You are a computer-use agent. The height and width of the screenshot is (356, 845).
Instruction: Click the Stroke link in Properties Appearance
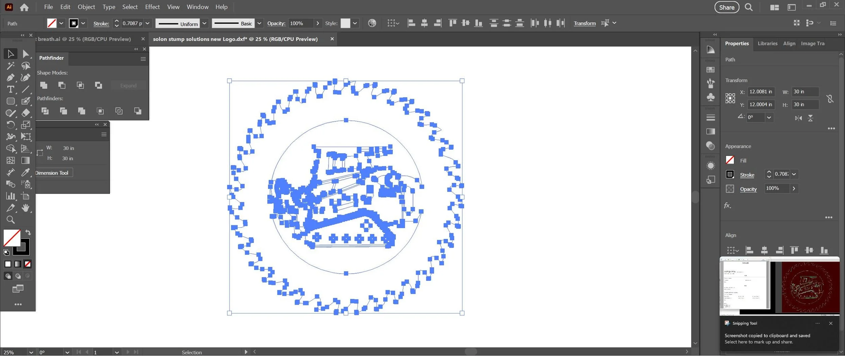tap(747, 175)
